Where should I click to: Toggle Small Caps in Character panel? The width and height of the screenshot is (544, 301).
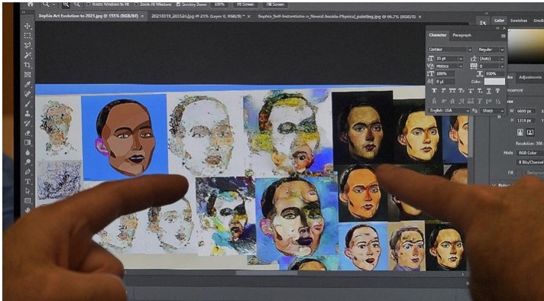click(461, 91)
